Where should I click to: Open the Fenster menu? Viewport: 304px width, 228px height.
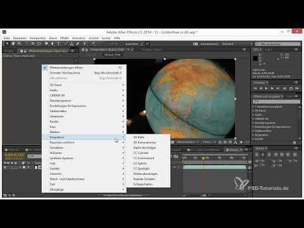106,38
